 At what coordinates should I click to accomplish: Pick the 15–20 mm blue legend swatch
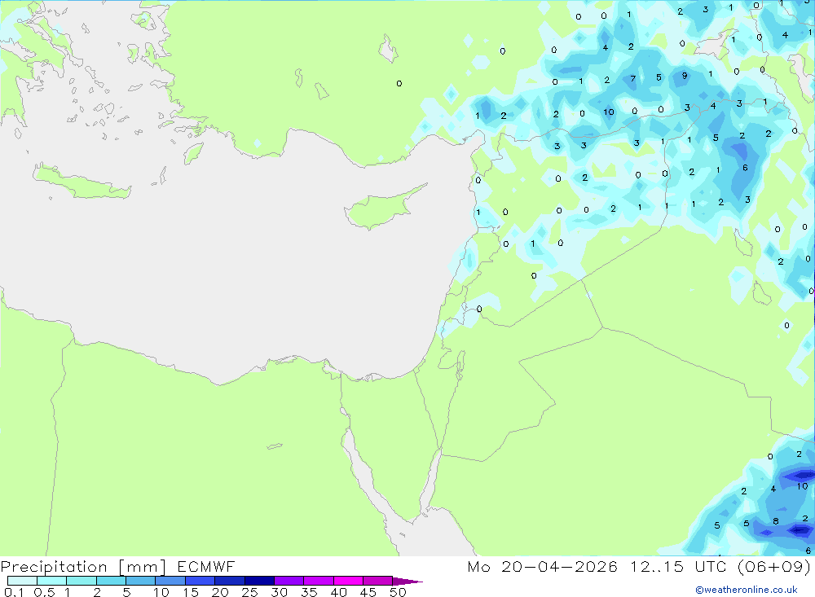pyautogui.click(x=200, y=581)
